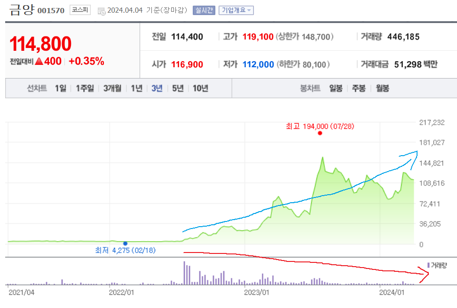Viewport: 457px width, 308px height.
Task: Click the 72,411 y-axis label
Action: coord(430,204)
